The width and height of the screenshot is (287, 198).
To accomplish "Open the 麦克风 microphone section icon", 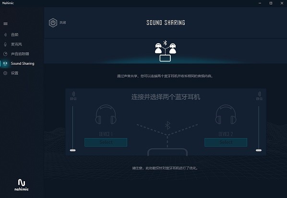I will (5, 44).
